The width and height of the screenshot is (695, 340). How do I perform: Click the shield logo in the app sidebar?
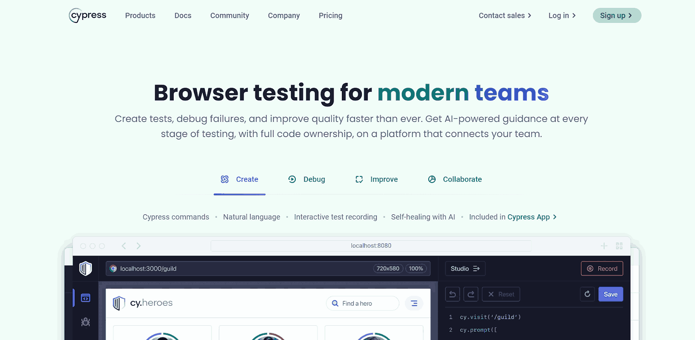coord(86,268)
